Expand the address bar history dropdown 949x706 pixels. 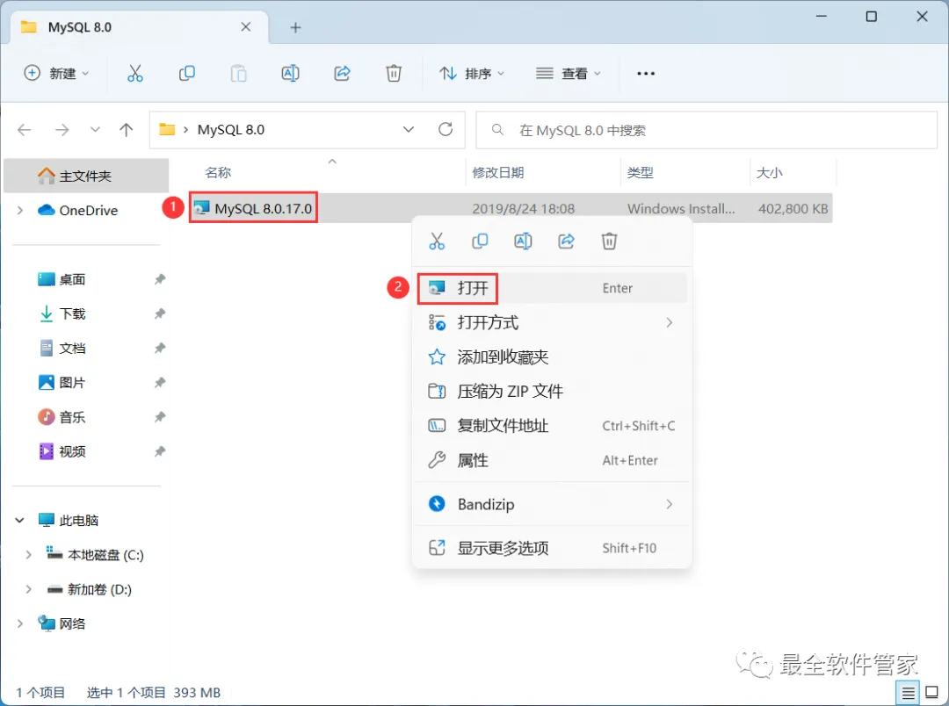[409, 129]
